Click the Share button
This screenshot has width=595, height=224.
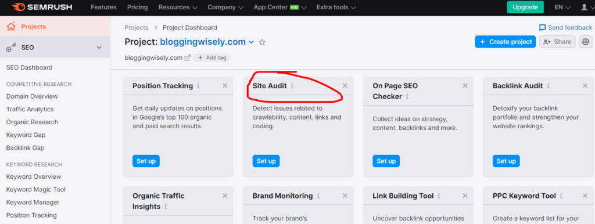point(557,42)
